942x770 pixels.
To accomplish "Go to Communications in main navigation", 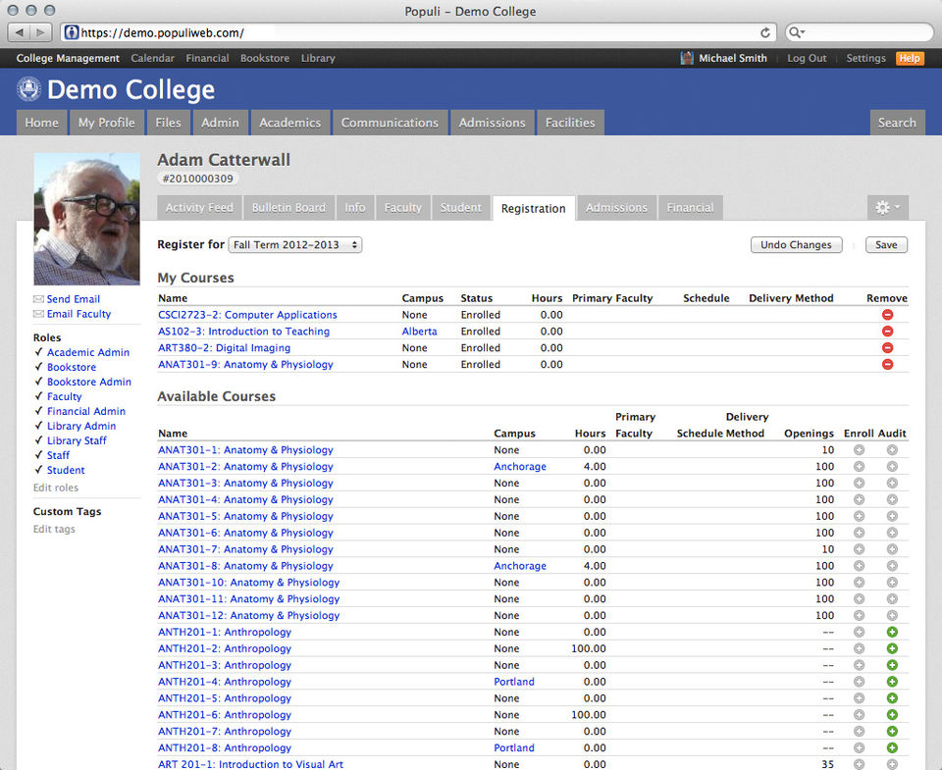I will pos(390,123).
